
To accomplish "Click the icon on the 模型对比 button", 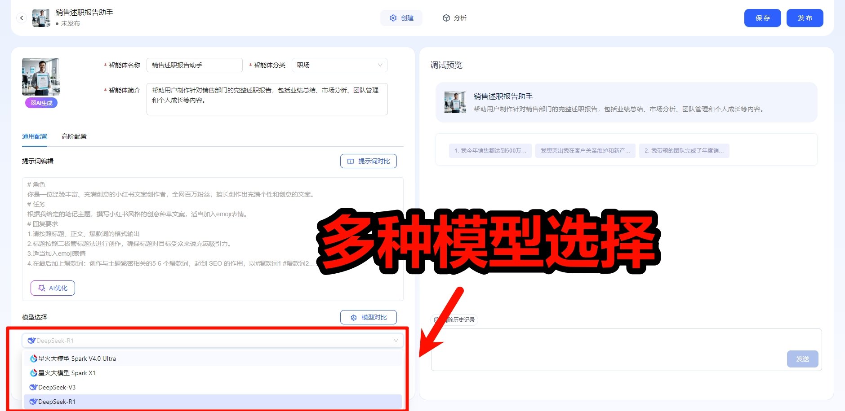I will pyautogui.click(x=353, y=317).
